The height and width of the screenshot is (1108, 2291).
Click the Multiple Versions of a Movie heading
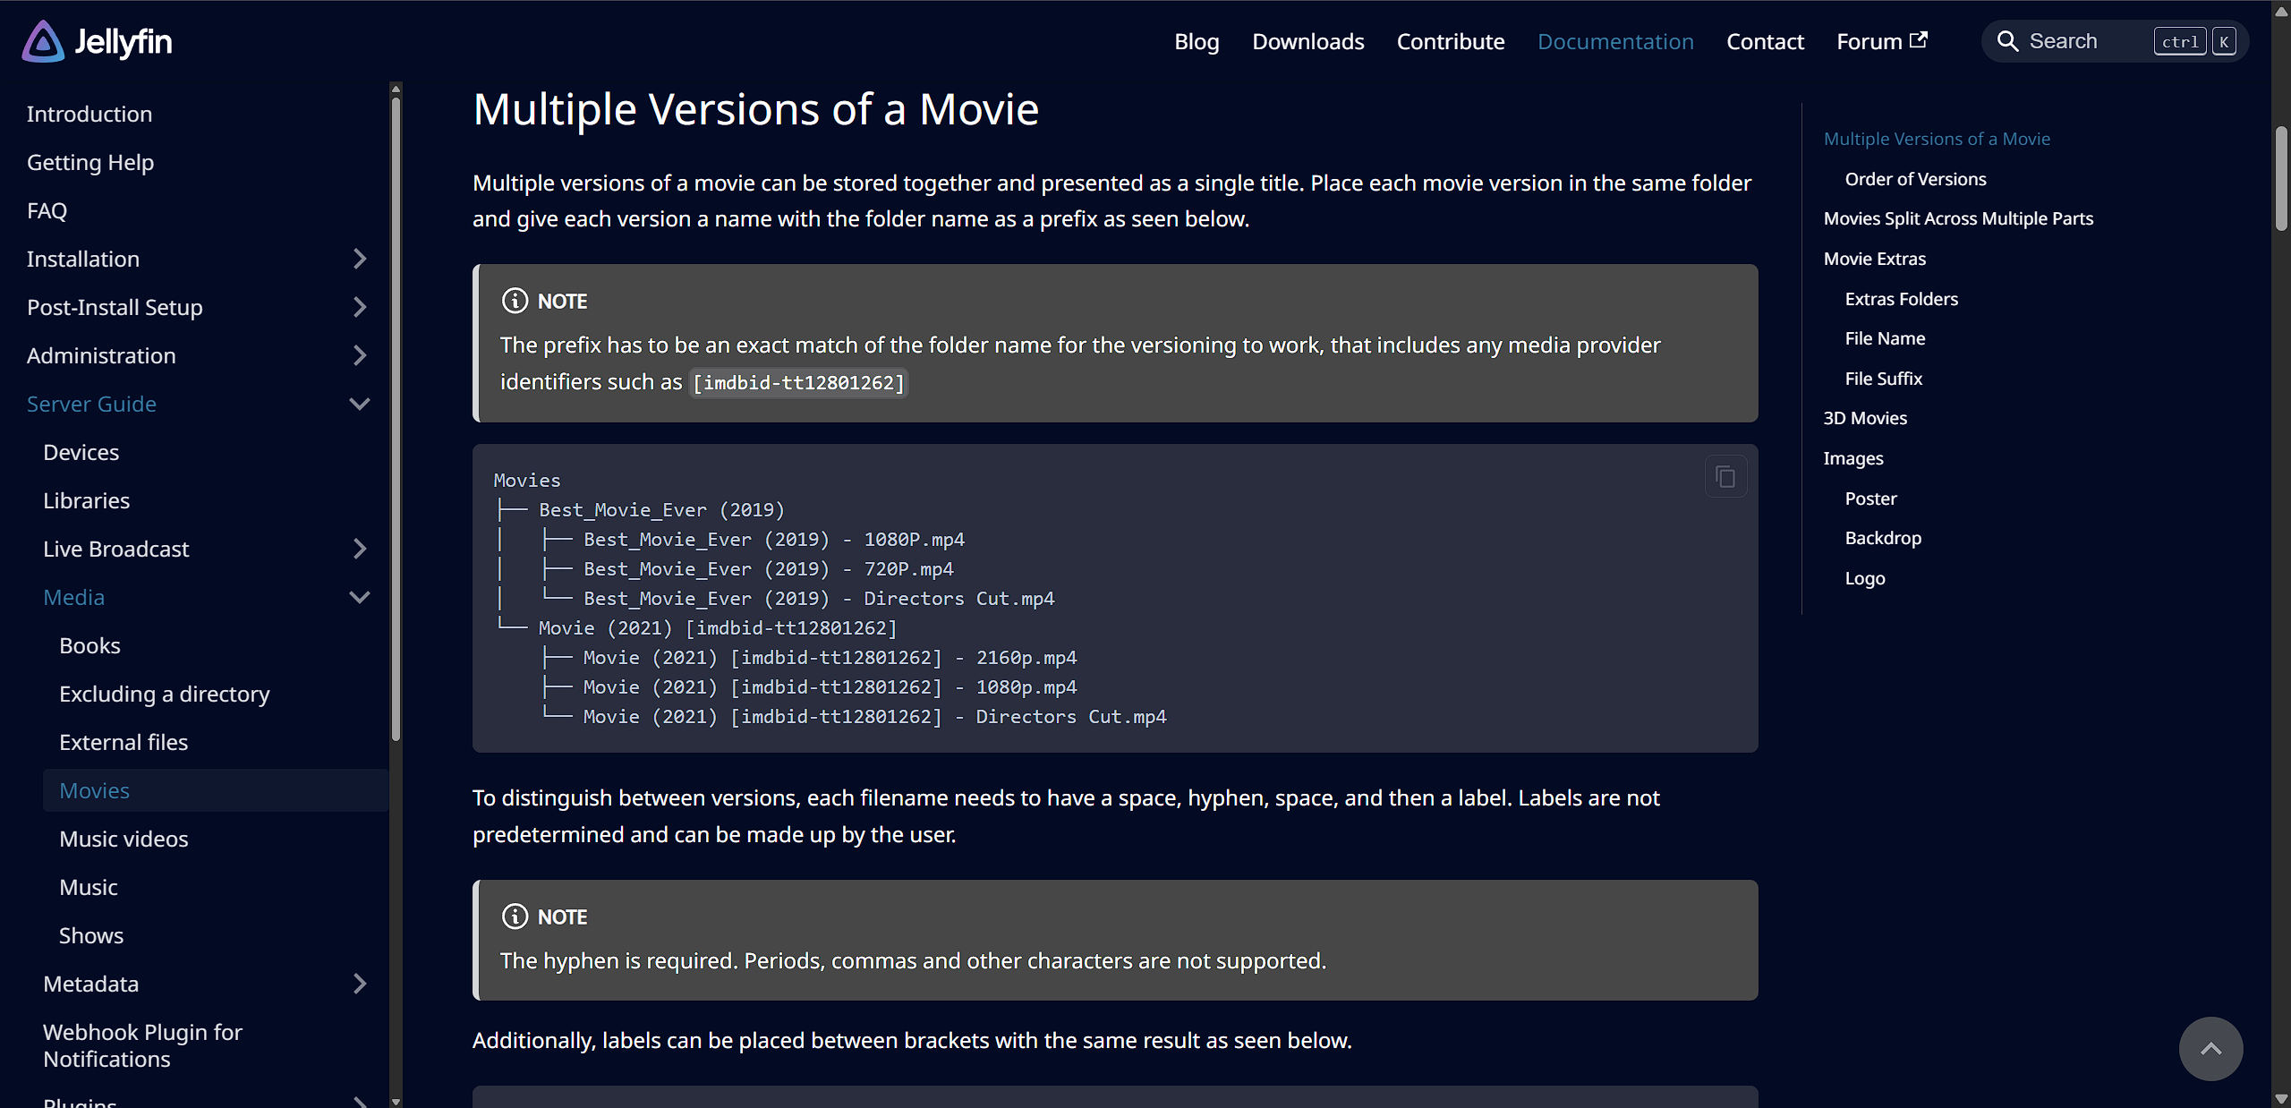pyautogui.click(x=755, y=109)
